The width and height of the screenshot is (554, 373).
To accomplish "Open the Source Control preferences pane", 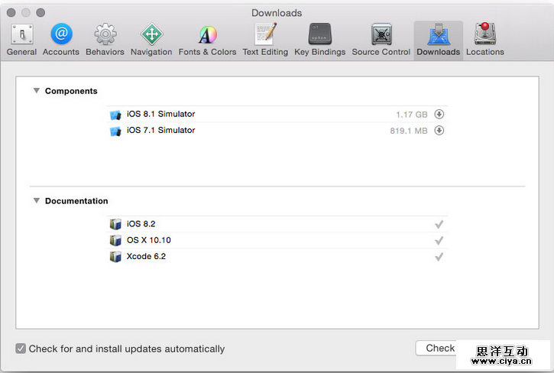I will click(381, 40).
